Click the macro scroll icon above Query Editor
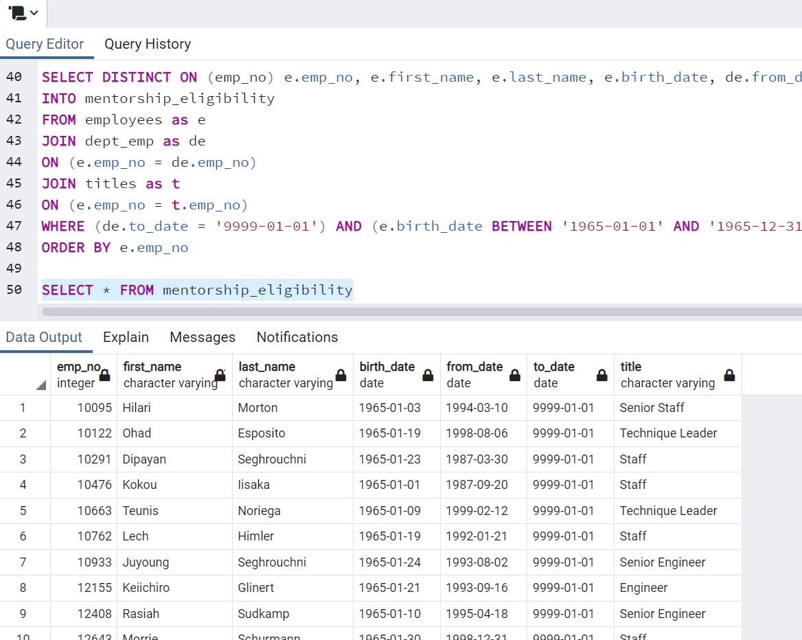This screenshot has height=640, width=802. (x=16, y=13)
